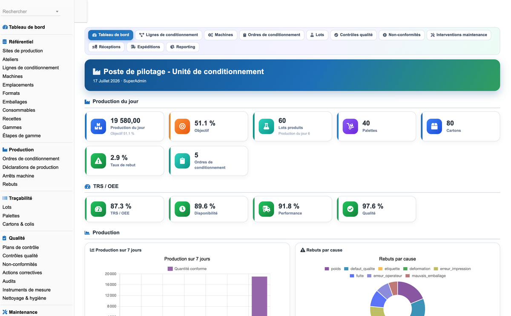Toggle the mauvais_emballage legend swatch
The height and width of the screenshot is (316, 511).
(x=408, y=276)
